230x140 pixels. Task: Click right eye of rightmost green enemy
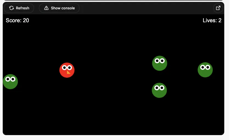pos(207,67)
